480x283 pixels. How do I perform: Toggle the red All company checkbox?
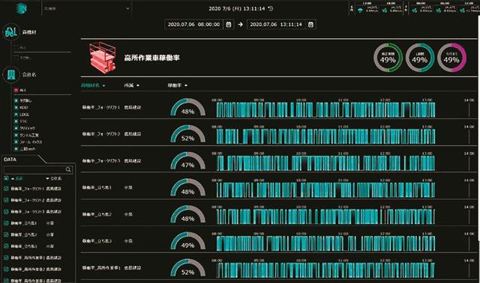(16, 90)
